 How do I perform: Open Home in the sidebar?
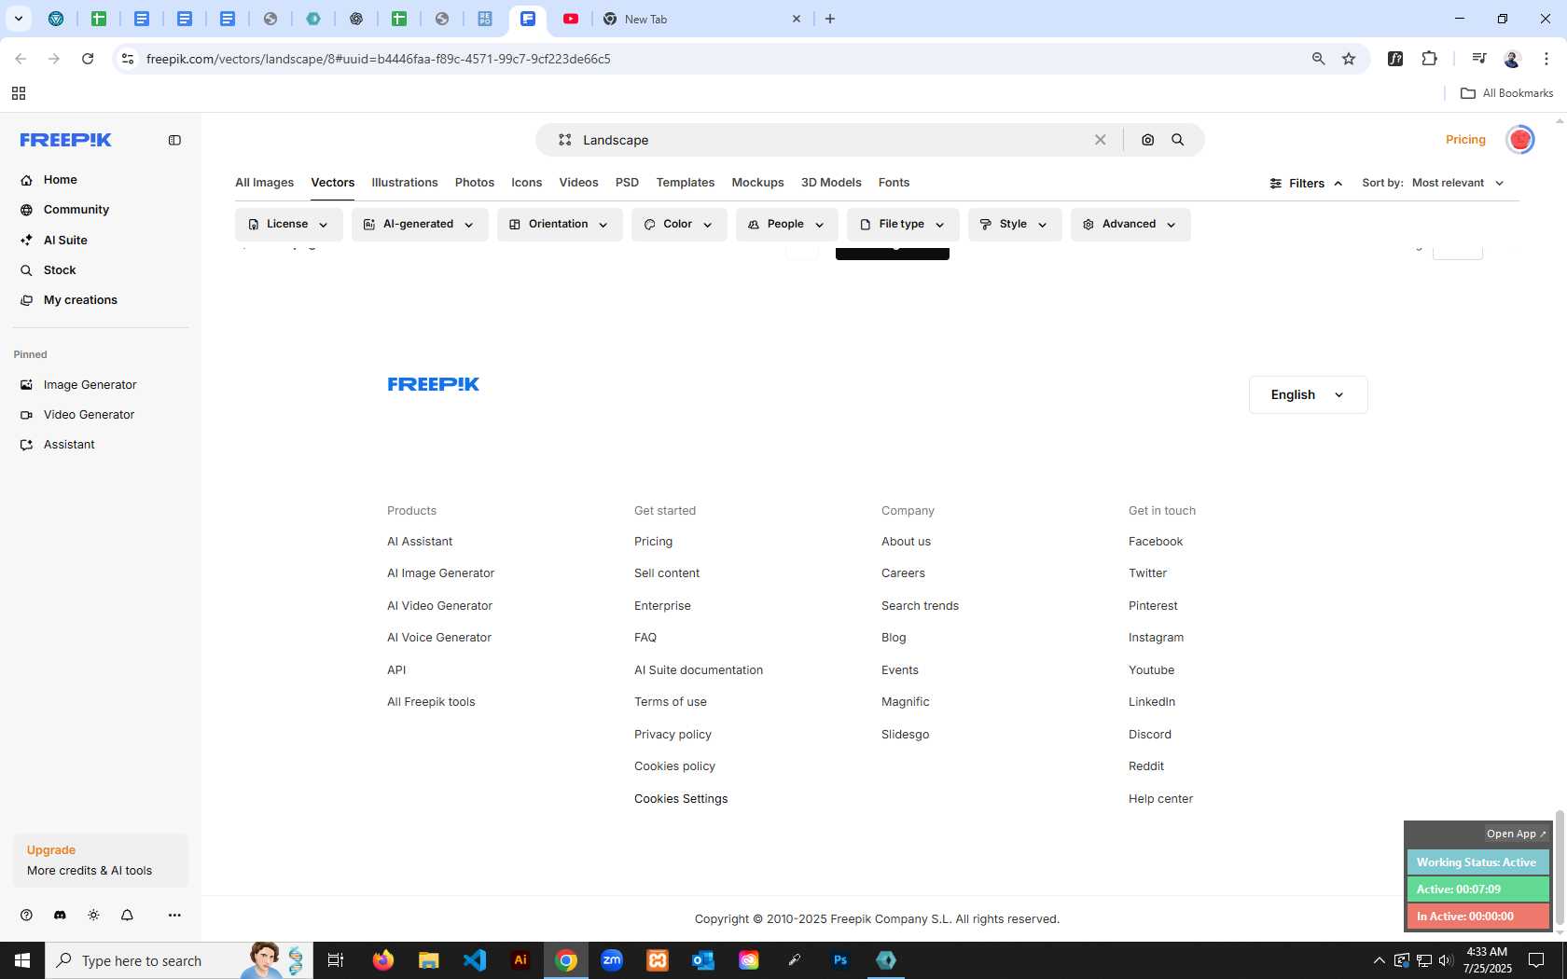60,180
